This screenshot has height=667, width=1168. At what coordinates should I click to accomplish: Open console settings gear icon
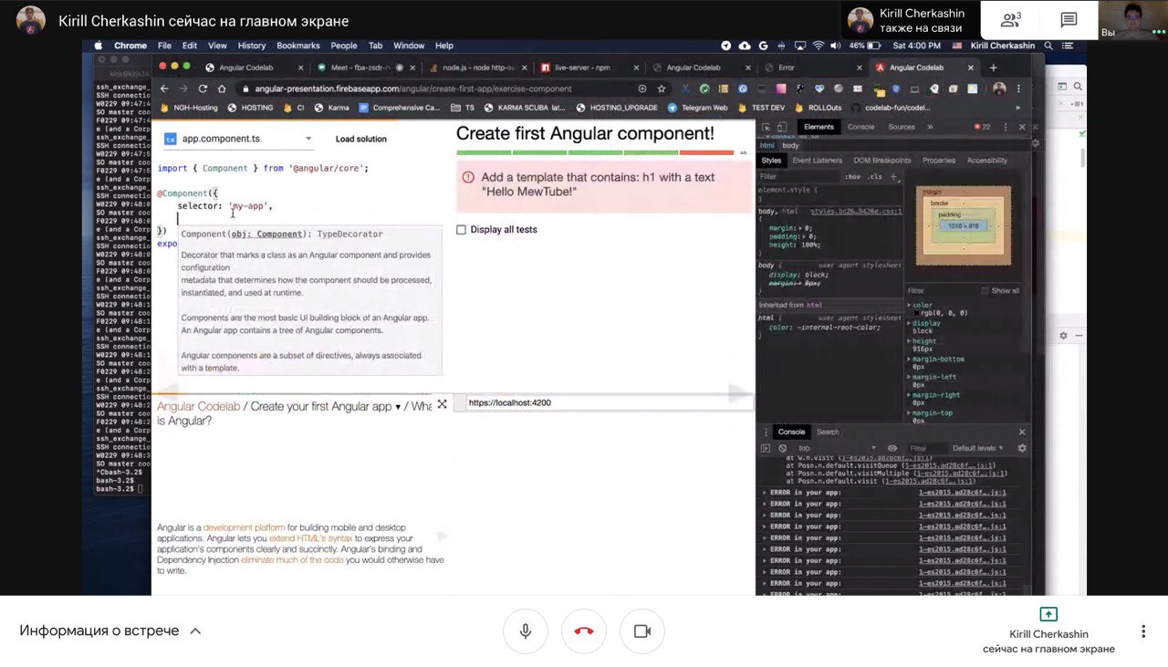(1022, 448)
